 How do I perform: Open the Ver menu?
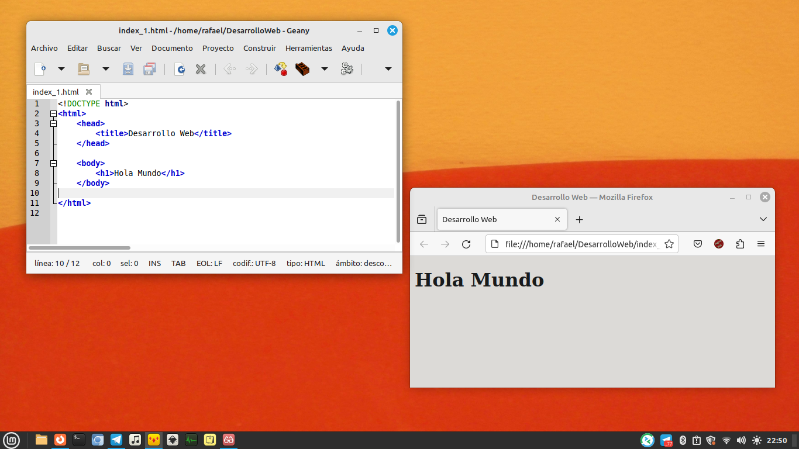pos(136,49)
